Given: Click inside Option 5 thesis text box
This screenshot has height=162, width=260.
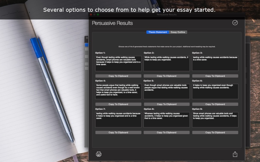Looking at the screenshot, I should coord(166,91).
